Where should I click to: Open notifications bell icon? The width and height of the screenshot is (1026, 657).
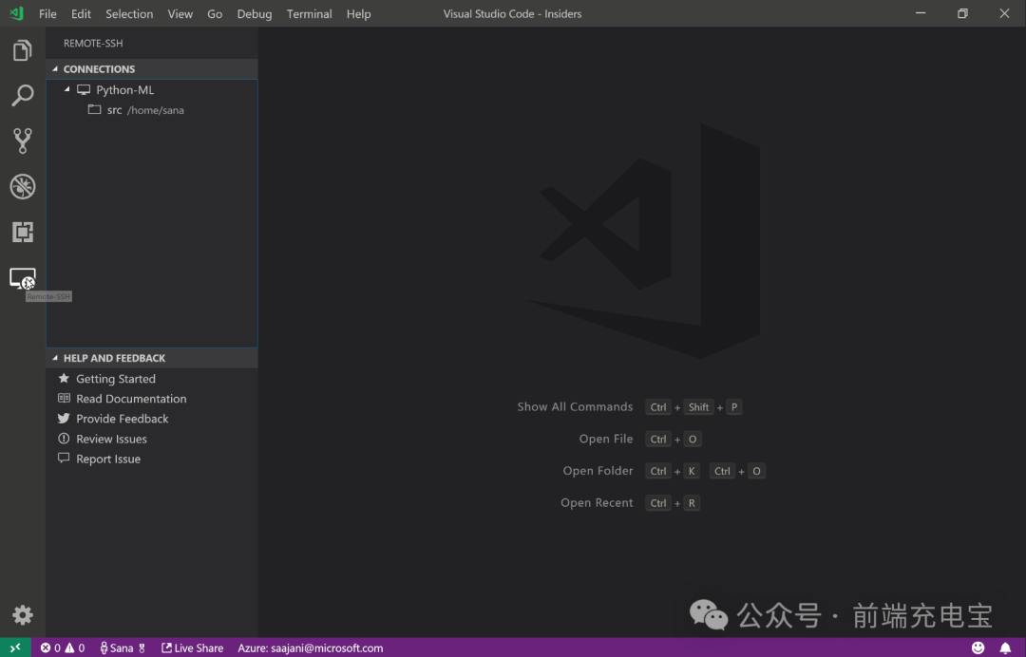coord(1005,648)
